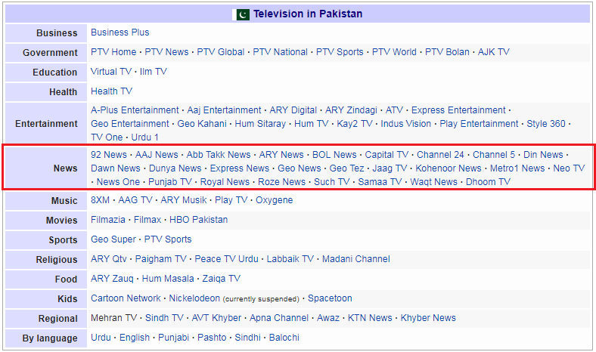Screen dimensions: 596x352
Task: Open the Virtual TV link
Action: click(x=110, y=72)
